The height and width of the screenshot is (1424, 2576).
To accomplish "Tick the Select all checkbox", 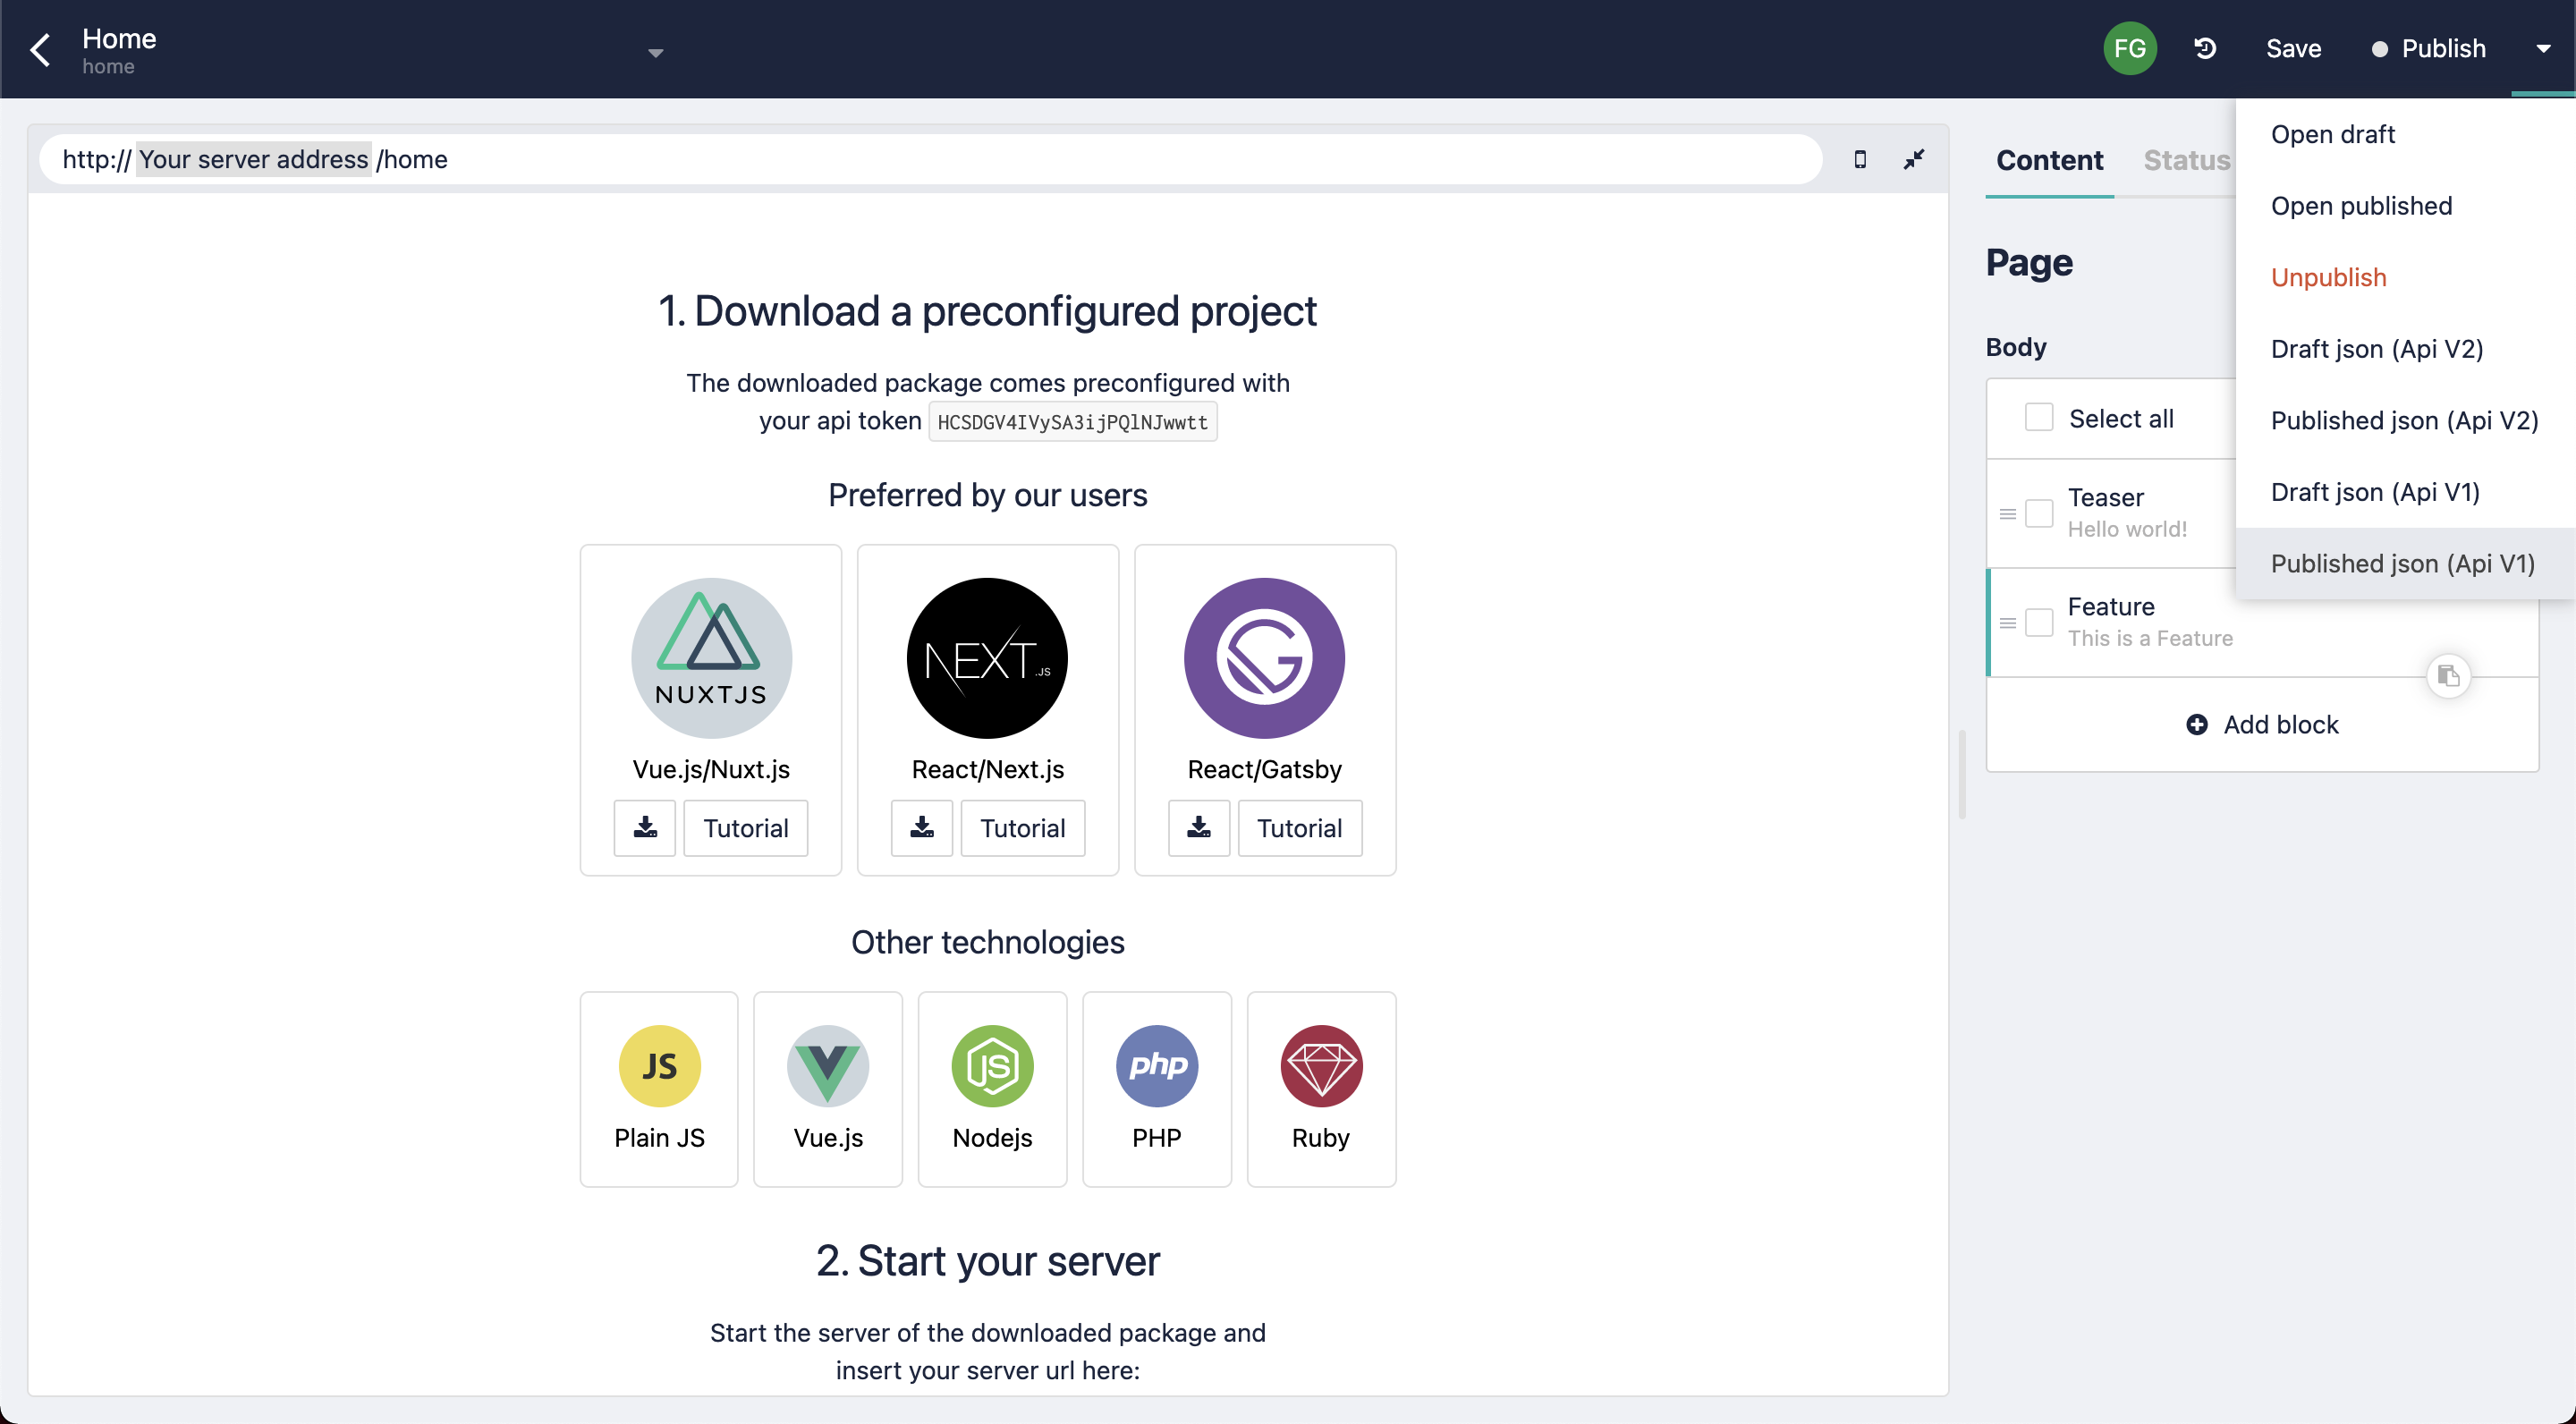I will tap(2038, 418).
